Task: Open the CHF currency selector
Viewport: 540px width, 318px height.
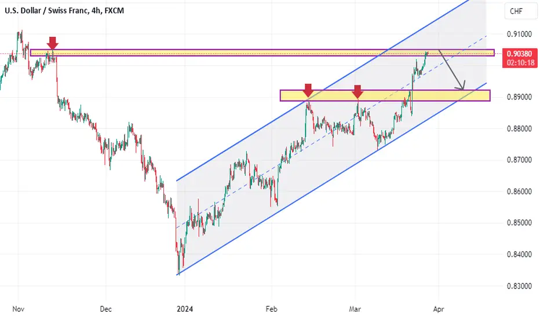Action: (516, 11)
